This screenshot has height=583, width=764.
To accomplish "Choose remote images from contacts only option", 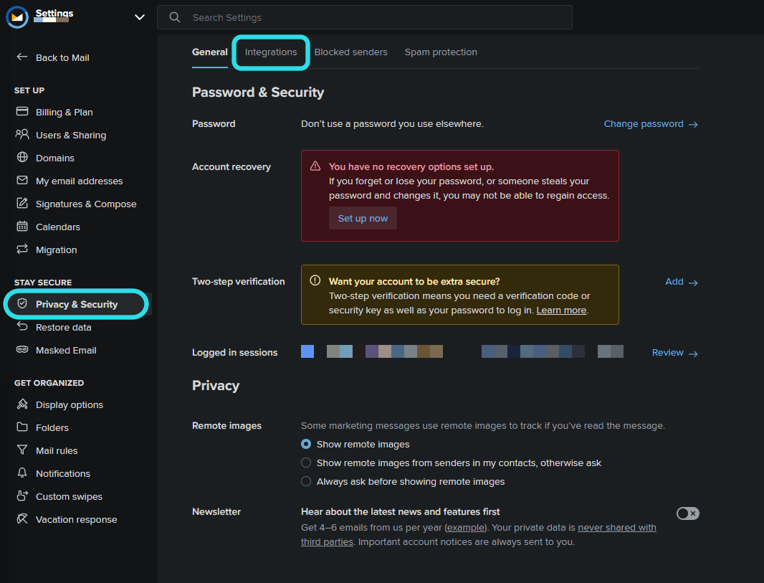I will [306, 463].
